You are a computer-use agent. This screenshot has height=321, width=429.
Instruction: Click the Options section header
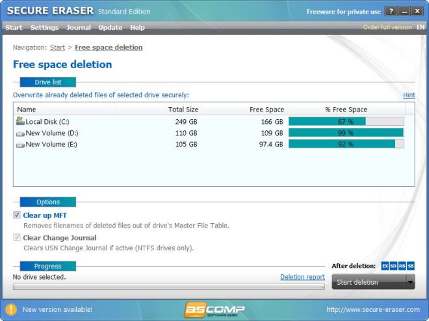click(48, 202)
